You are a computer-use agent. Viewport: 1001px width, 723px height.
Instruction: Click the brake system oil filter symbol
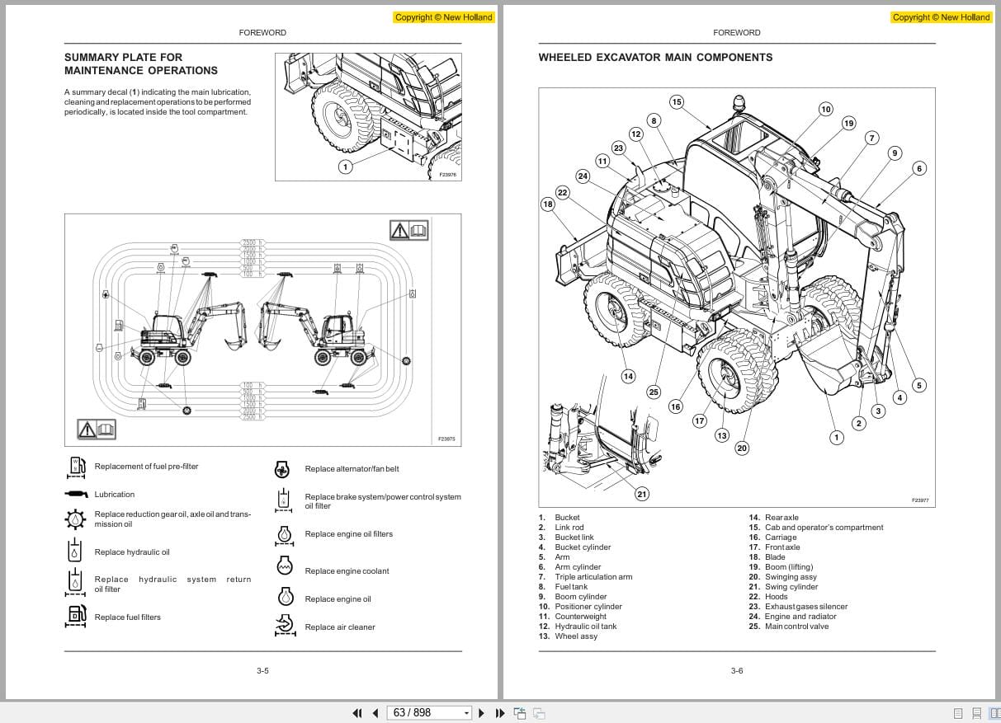click(284, 500)
